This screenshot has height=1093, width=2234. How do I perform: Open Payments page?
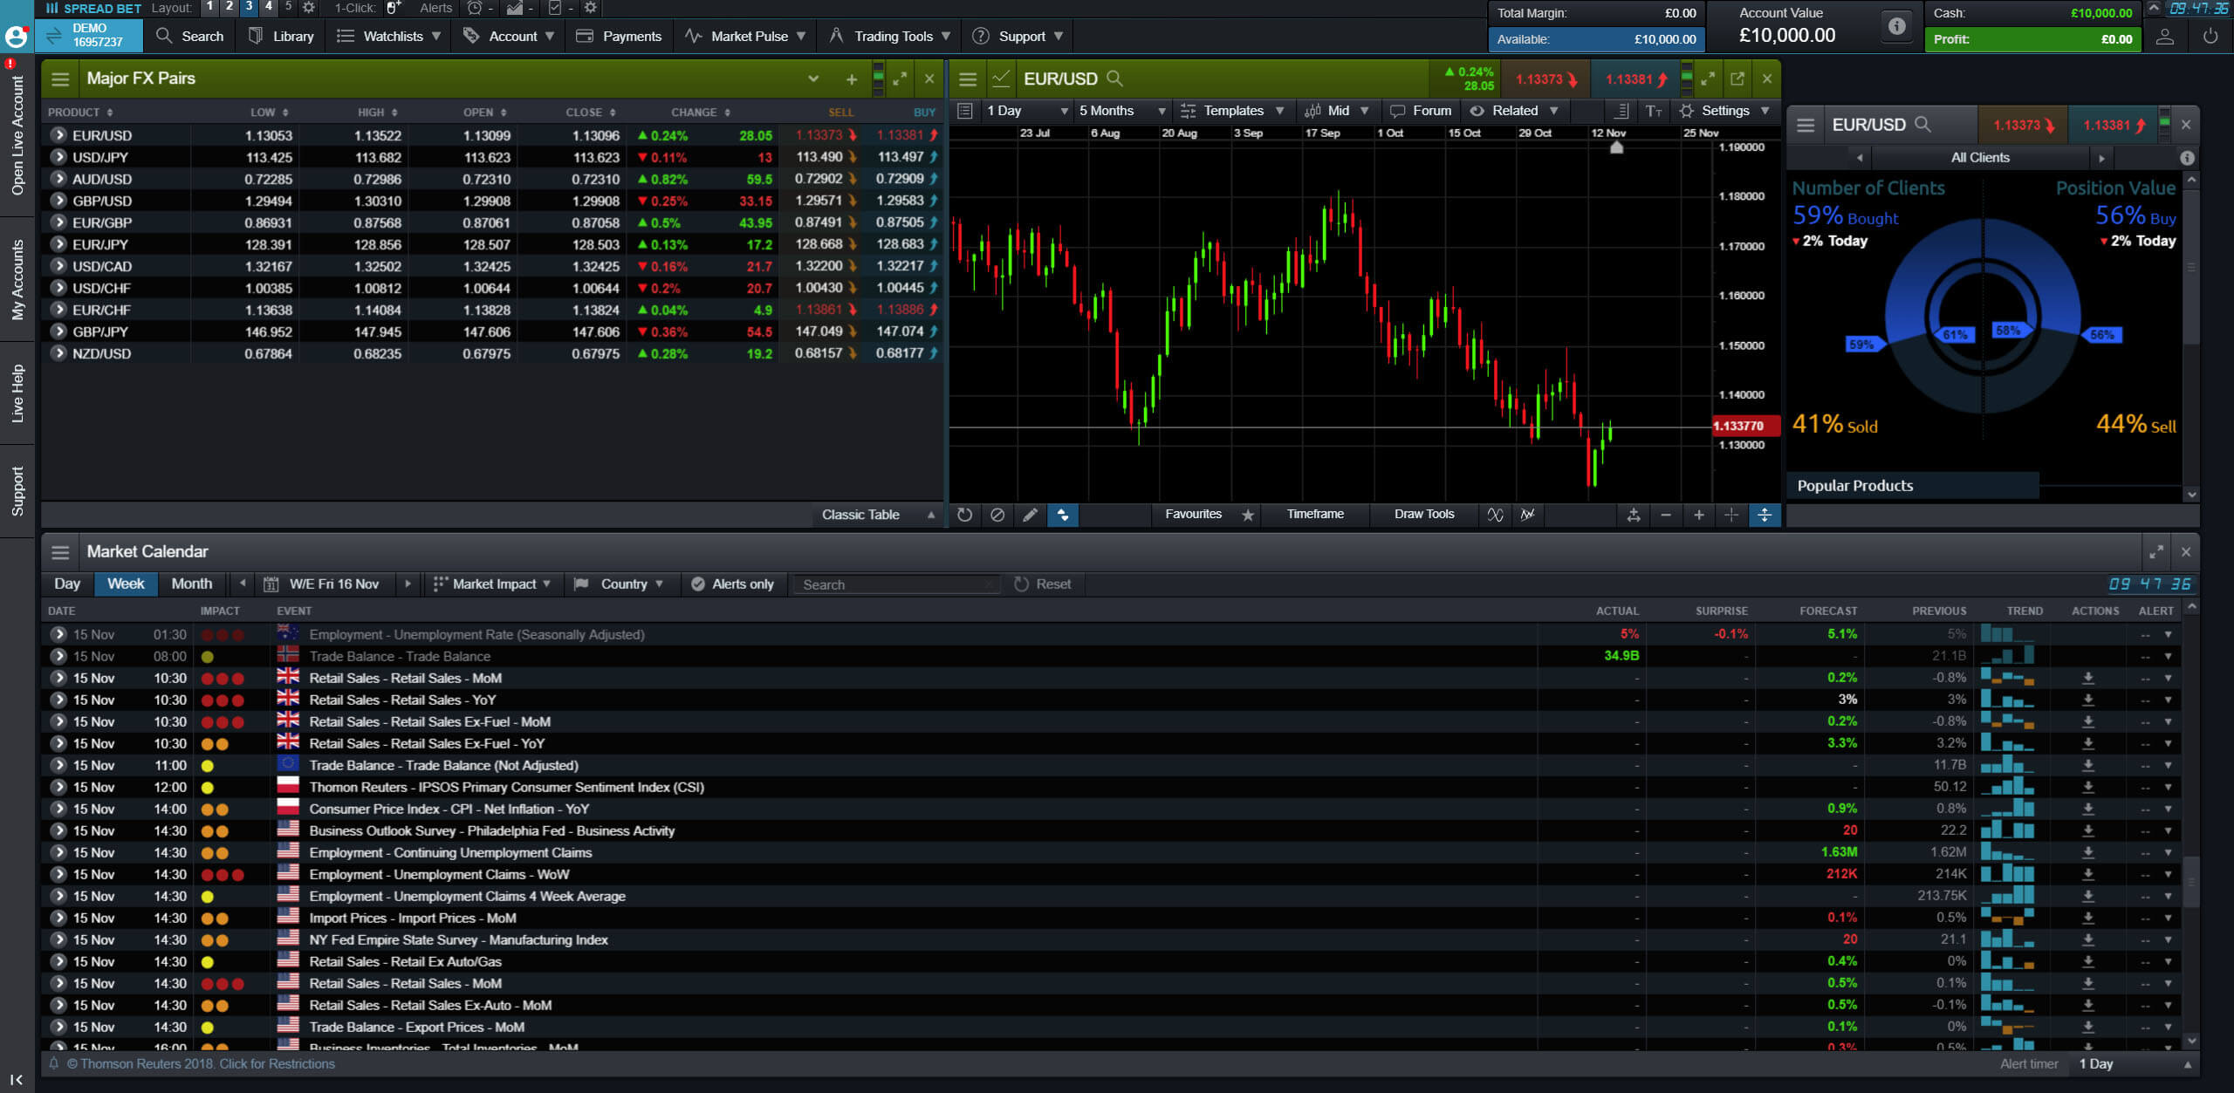[x=620, y=37]
